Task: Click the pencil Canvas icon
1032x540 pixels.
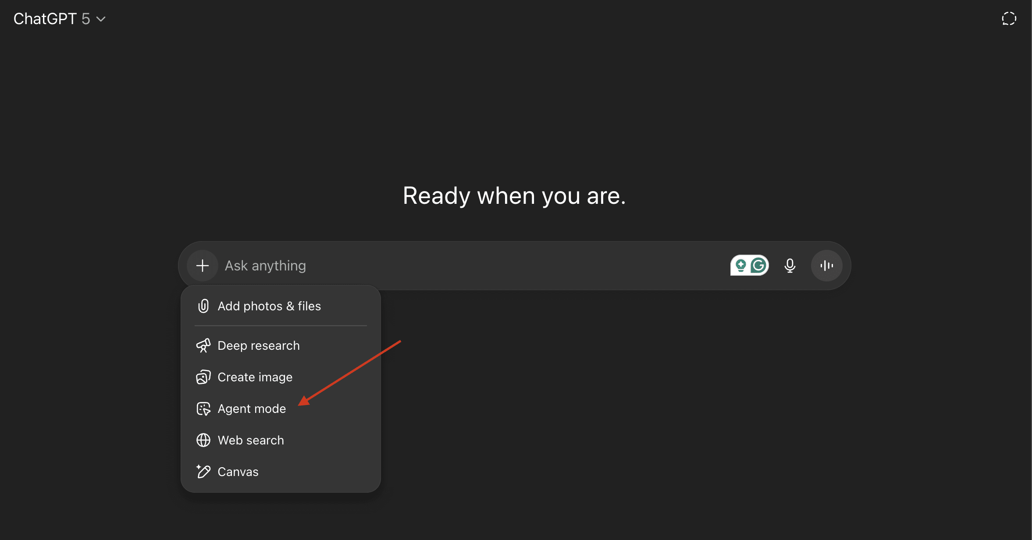Action: 203,472
